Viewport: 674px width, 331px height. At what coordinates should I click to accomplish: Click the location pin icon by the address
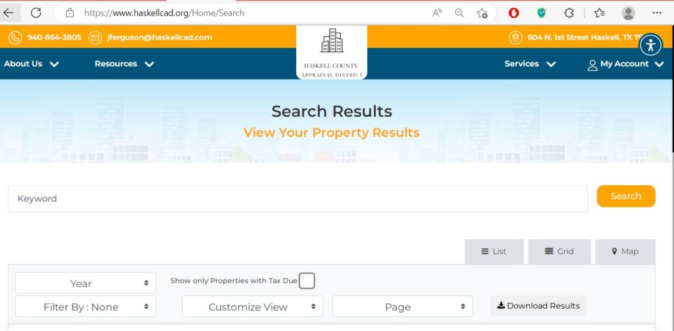tap(515, 37)
